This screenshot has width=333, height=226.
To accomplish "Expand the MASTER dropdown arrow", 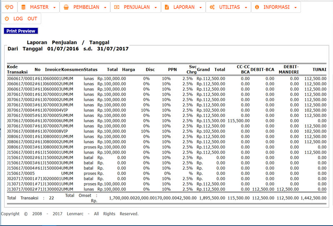I will click(55, 7).
